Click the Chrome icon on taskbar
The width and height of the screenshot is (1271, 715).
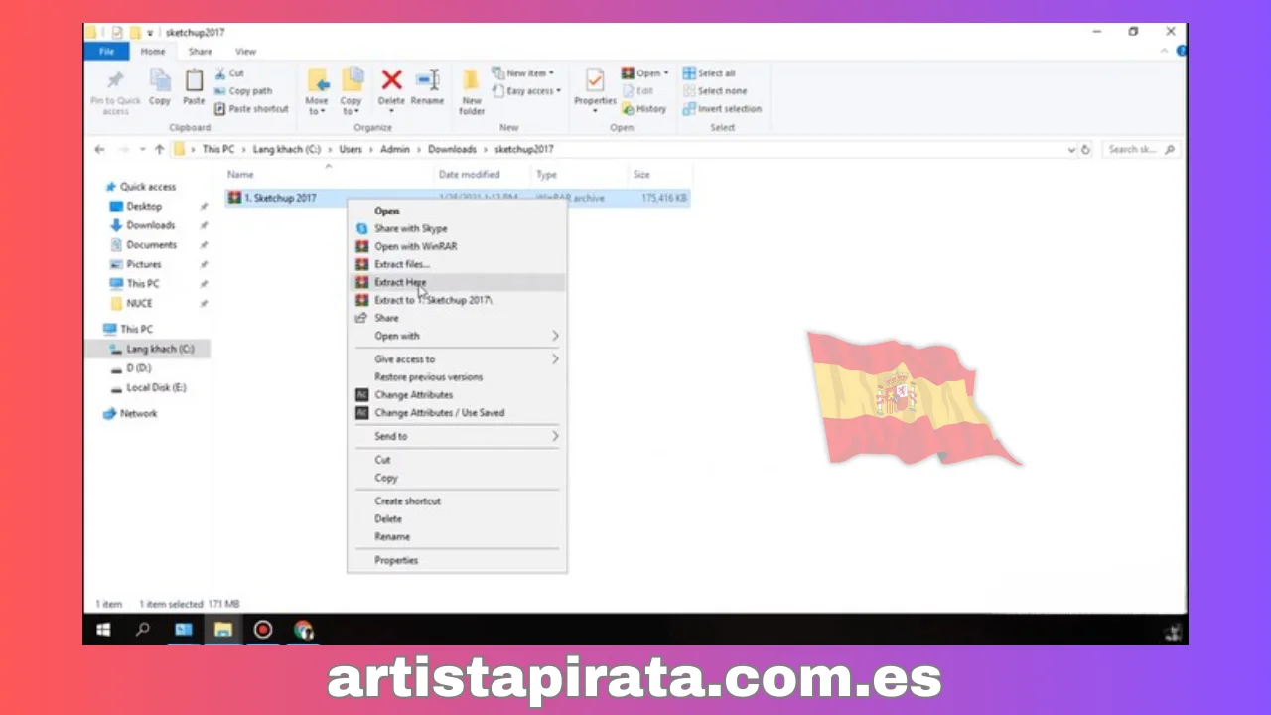click(304, 630)
